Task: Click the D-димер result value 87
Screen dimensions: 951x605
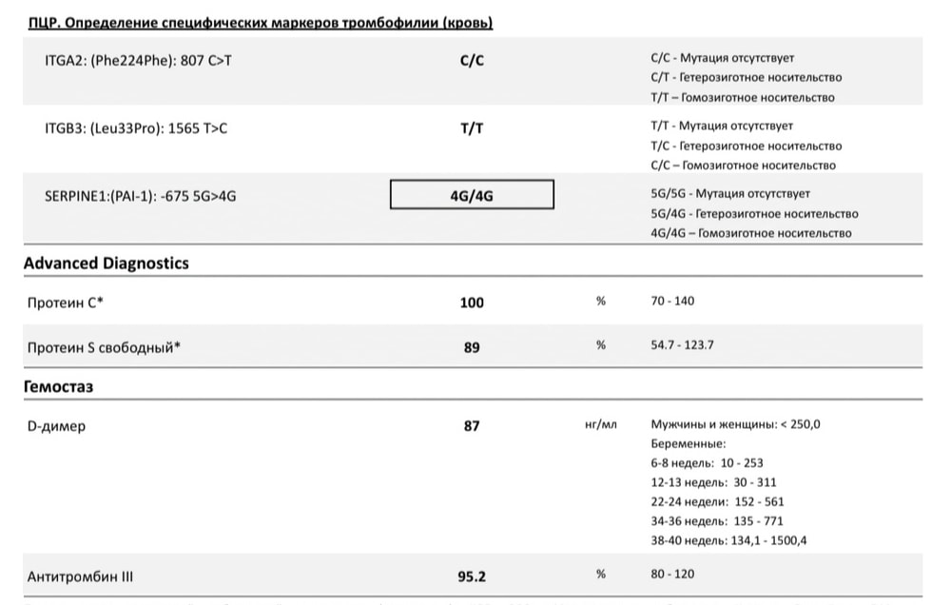Action: pyautogui.click(x=472, y=426)
